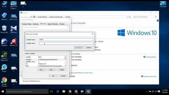The height and width of the screenshot is (95, 169).
Task: Select desktop file named 2
Action: point(13,69)
